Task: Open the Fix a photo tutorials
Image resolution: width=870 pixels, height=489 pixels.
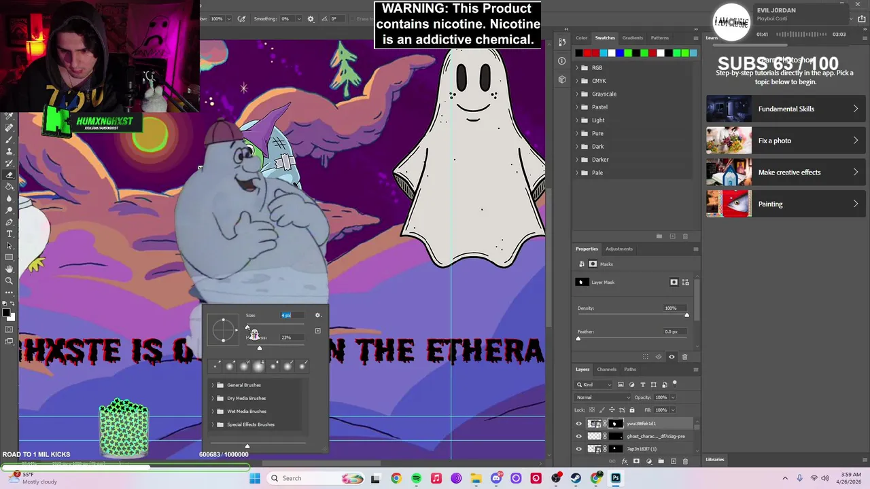Action: pyautogui.click(x=785, y=141)
